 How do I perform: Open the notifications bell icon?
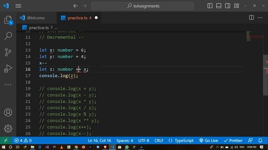coord(260,140)
